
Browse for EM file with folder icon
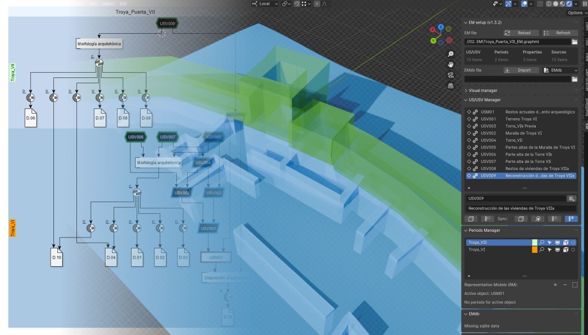pyautogui.click(x=574, y=42)
